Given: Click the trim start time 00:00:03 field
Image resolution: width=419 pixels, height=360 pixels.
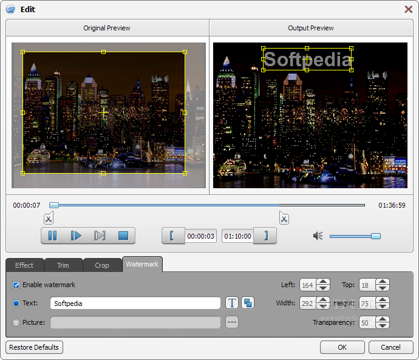Looking at the screenshot, I should click(200, 236).
